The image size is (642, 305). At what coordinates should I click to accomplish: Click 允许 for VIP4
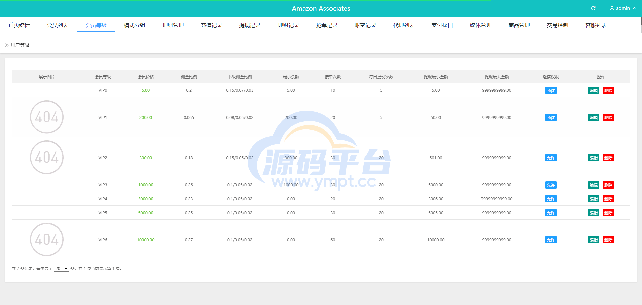tap(551, 199)
